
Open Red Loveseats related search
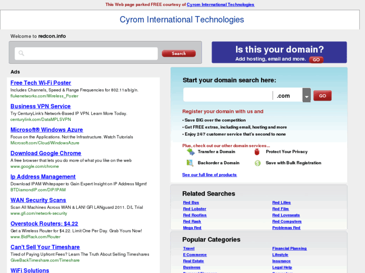point(286,215)
